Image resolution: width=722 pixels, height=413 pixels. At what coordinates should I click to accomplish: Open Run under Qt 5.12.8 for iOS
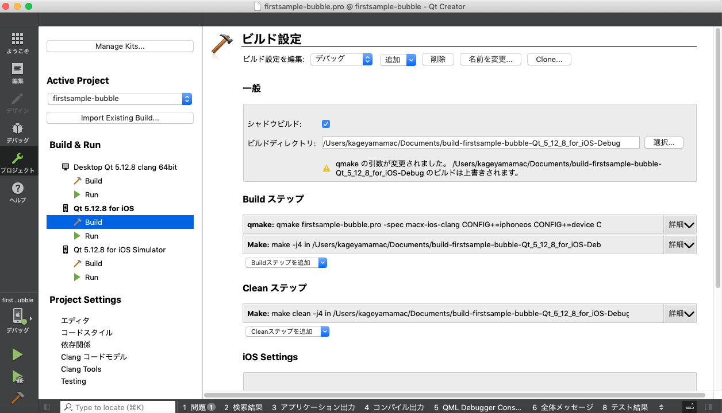tap(91, 236)
